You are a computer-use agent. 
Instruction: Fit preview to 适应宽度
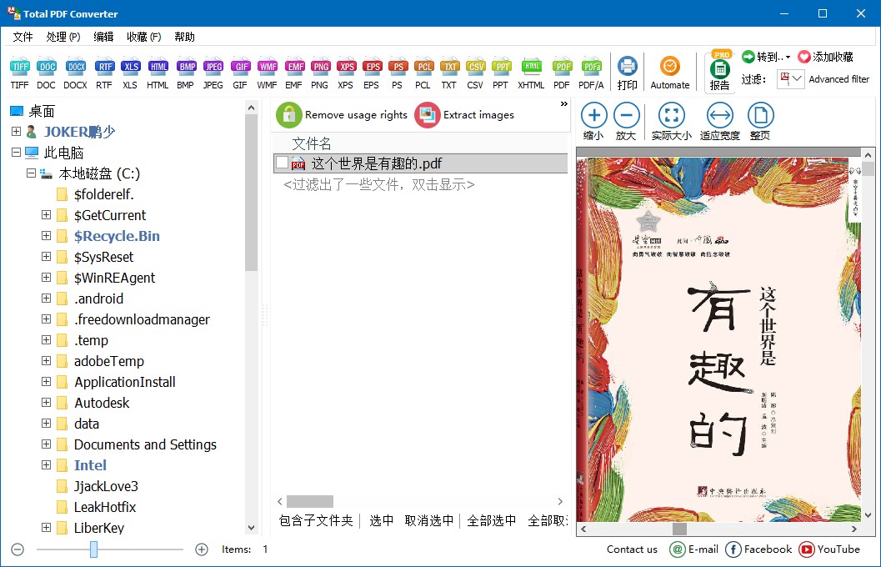coord(720,122)
